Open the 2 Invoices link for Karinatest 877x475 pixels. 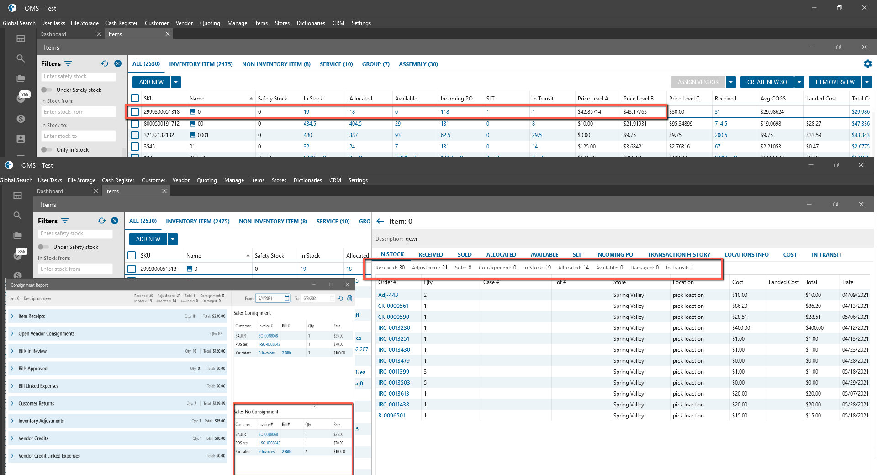[x=267, y=452]
